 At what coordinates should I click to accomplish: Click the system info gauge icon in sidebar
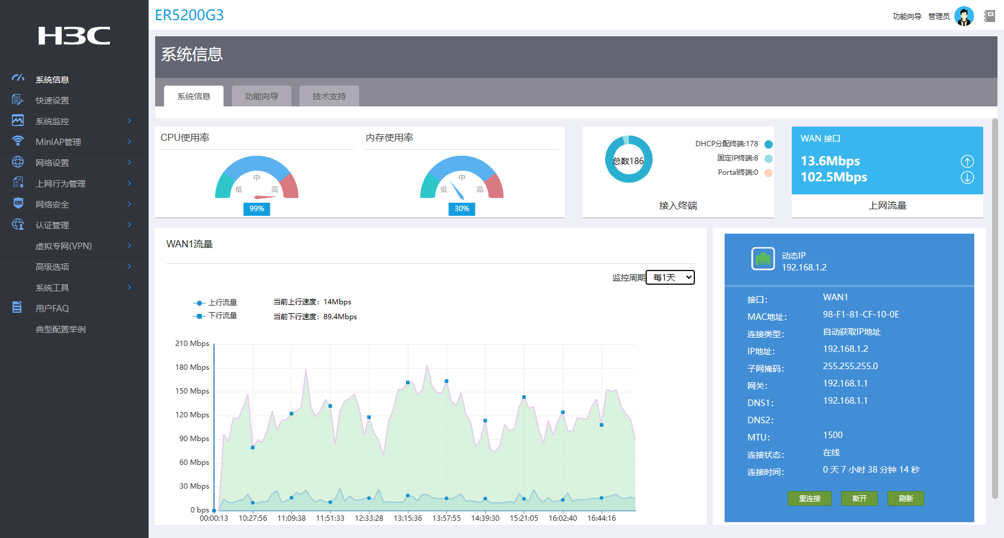click(18, 78)
